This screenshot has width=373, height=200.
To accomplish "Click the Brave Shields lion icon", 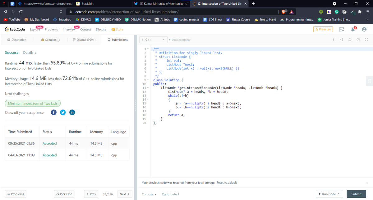I will click(284, 11).
